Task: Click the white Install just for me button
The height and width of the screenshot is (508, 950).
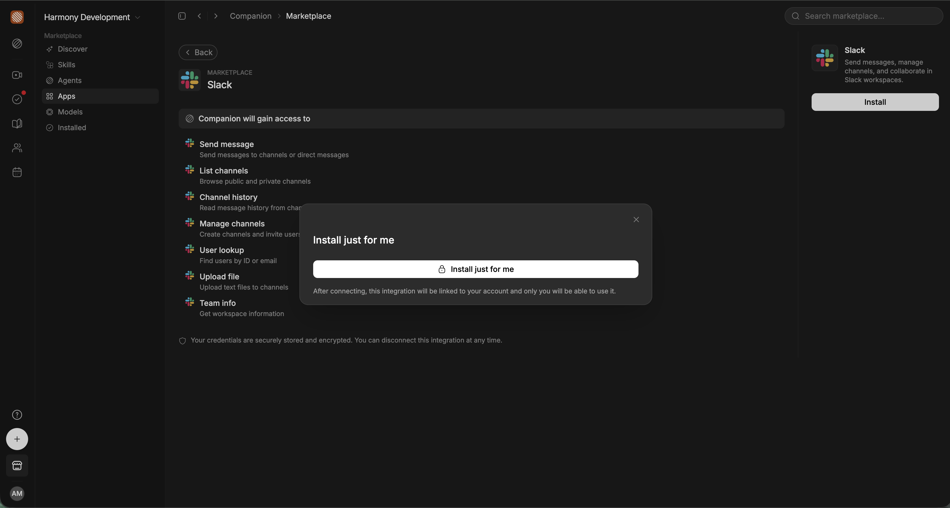Action: point(476,269)
